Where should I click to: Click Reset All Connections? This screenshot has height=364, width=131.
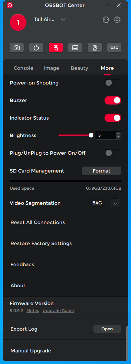[x=38, y=222]
